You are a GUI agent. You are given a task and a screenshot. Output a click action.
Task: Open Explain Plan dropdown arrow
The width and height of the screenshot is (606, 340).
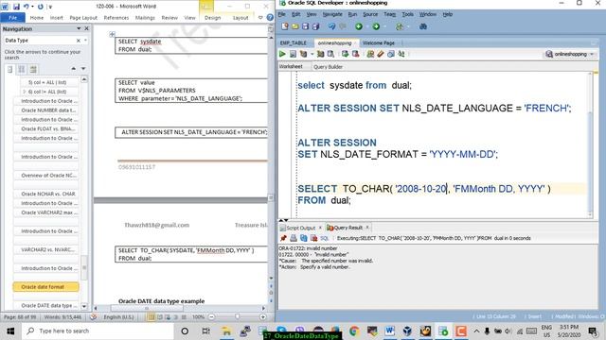click(x=312, y=54)
